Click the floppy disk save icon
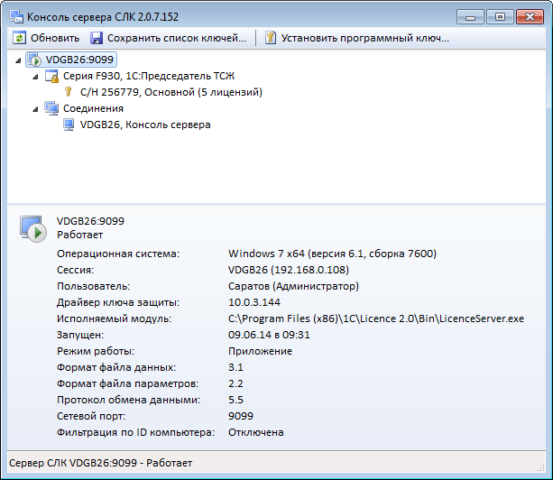553x480 pixels. click(97, 38)
